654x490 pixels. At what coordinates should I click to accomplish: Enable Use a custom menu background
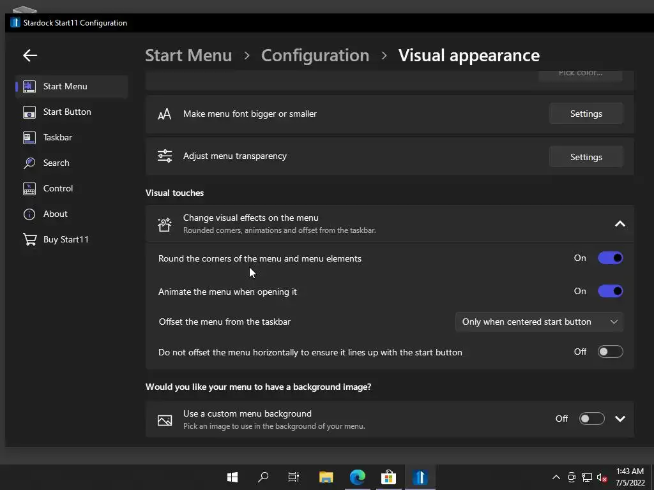click(x=591, y=419)
